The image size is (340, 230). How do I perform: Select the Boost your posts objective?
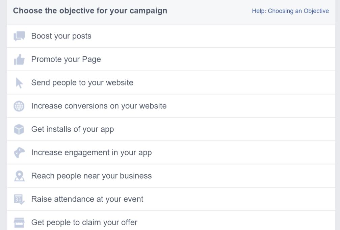tap(61, 36)
